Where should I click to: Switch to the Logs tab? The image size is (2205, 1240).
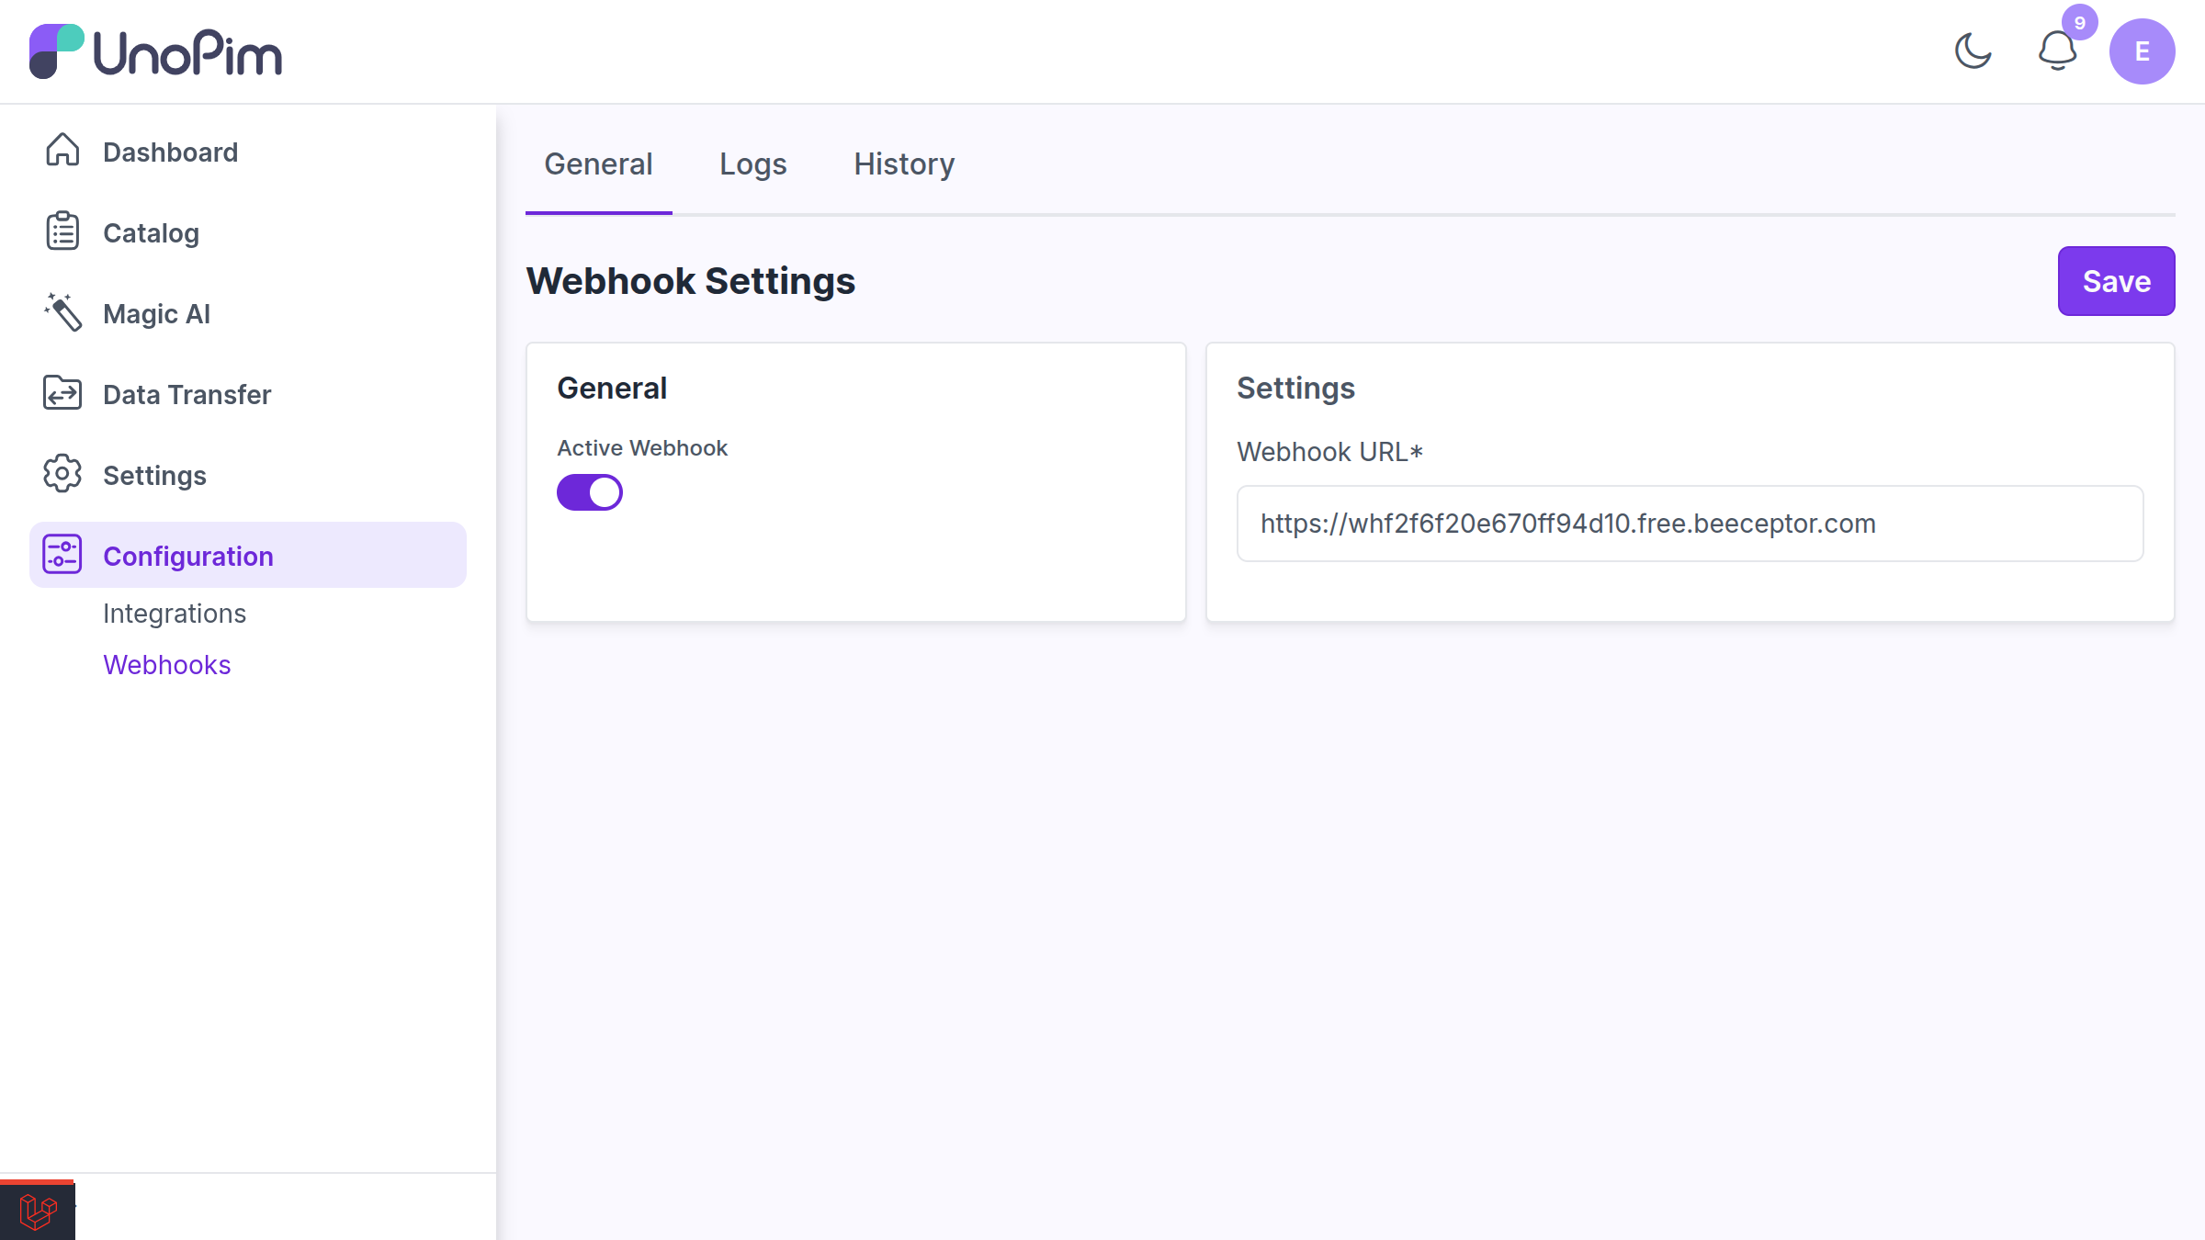tap(753, 164)
